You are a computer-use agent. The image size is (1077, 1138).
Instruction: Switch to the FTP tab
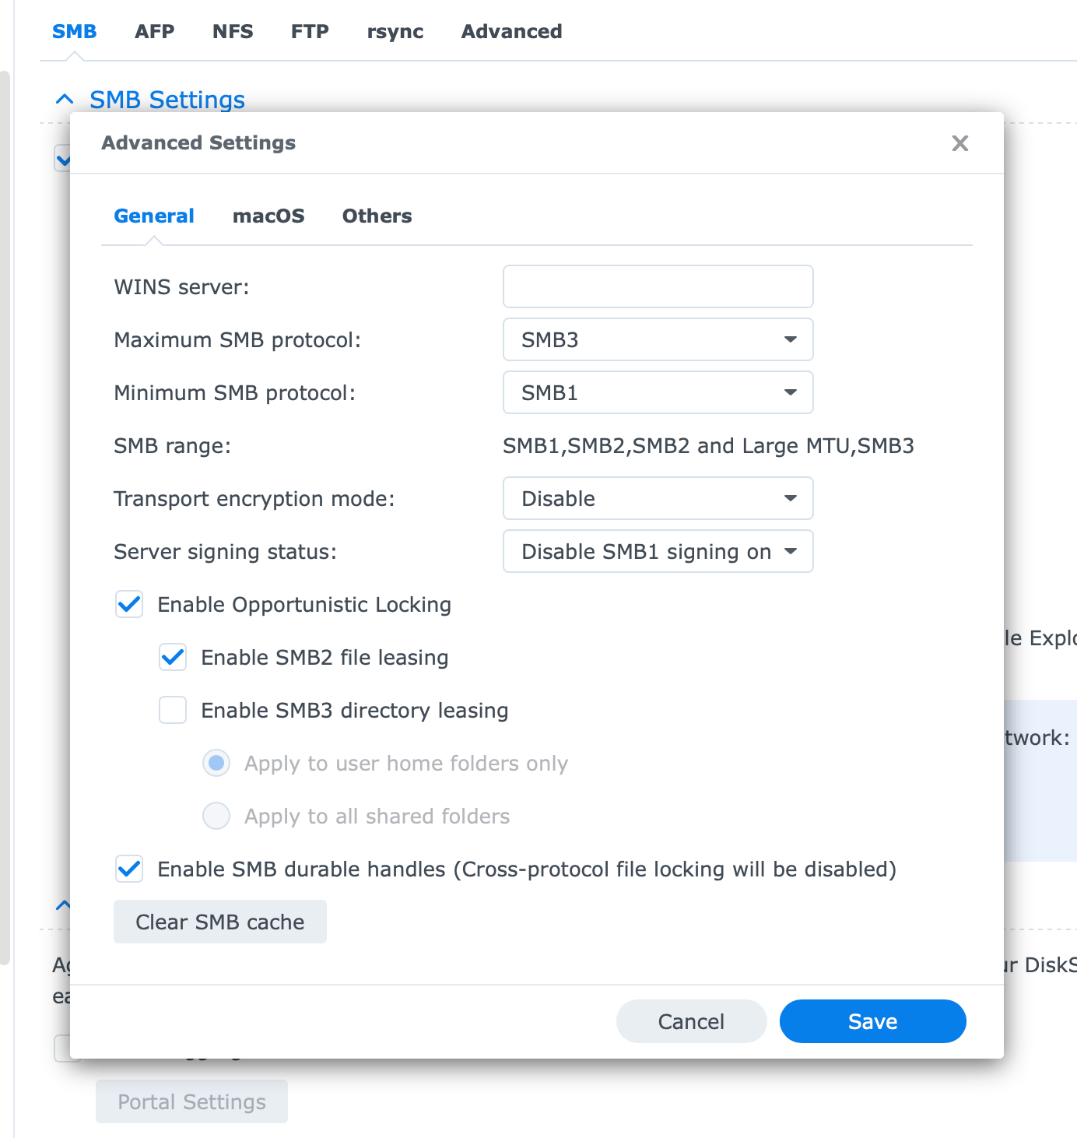pyautogui.click(x=309, y=32)
